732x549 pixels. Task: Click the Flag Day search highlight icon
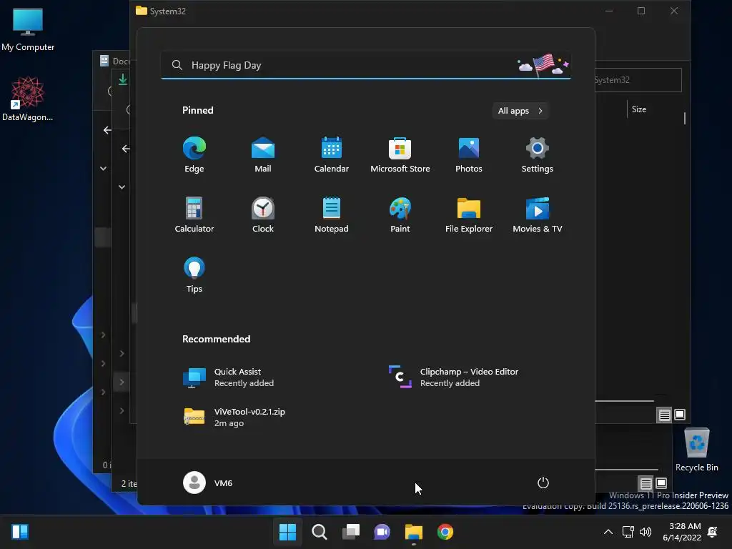click(x=543, y=65)
